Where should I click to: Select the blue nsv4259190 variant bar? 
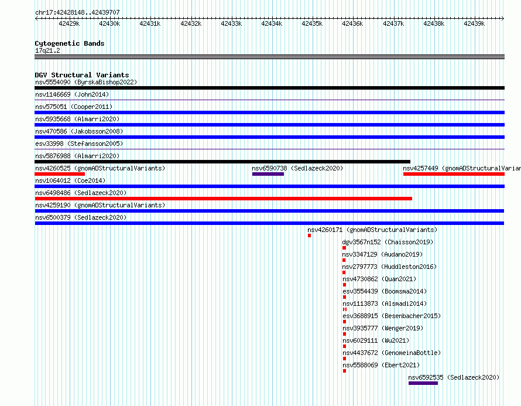pos(269,211)
